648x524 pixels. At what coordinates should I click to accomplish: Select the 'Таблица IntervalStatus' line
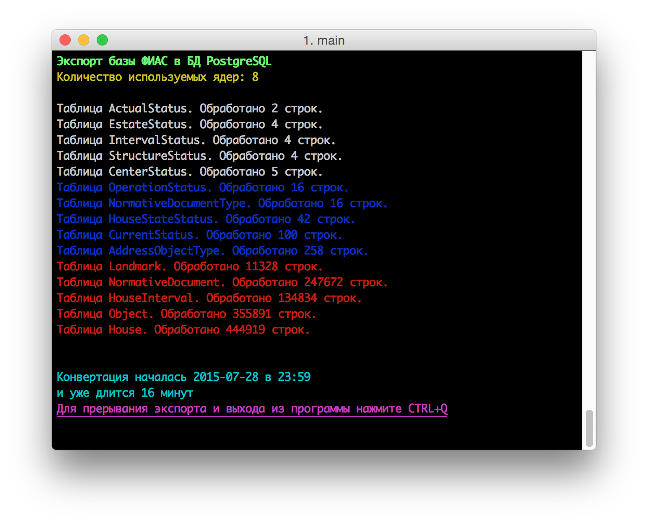tap(196, 140)
